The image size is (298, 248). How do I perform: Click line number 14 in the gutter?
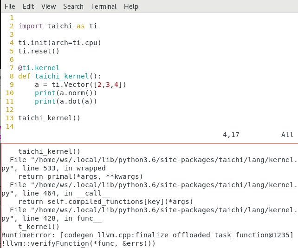tap(10, 126)
